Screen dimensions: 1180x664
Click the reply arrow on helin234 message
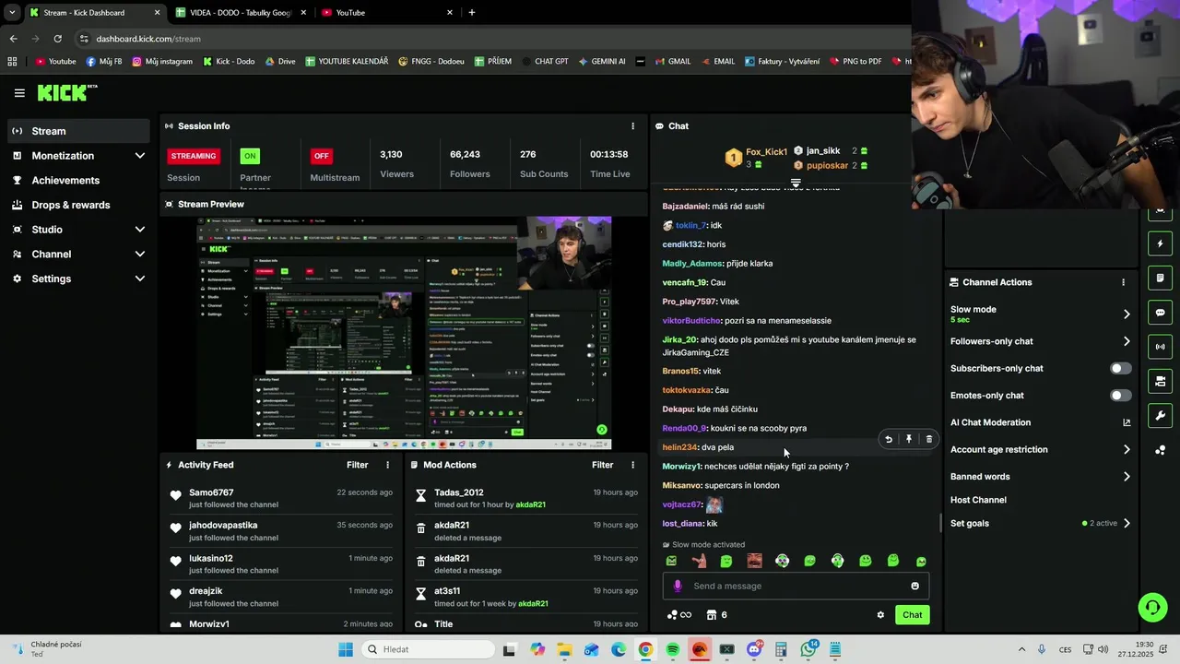pos(888,440)
